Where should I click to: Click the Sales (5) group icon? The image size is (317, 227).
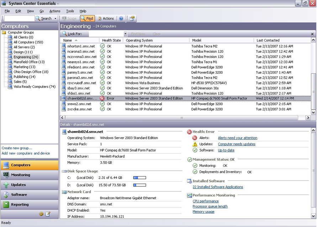[10, 82]
